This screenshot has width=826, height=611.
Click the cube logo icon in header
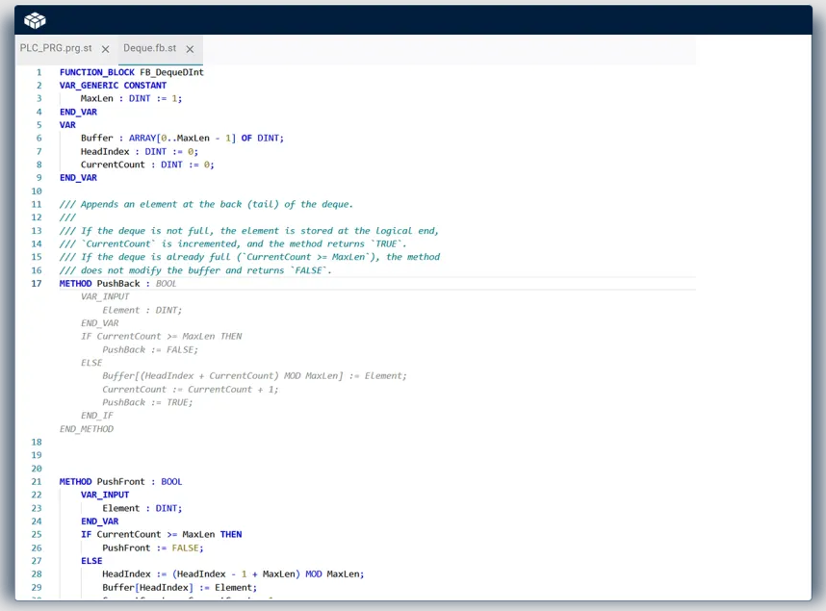tap(35, 20)
